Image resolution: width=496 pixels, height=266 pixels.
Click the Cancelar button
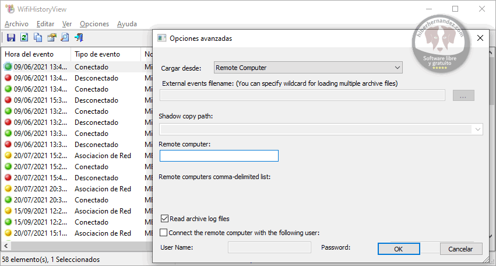(460, 249)
